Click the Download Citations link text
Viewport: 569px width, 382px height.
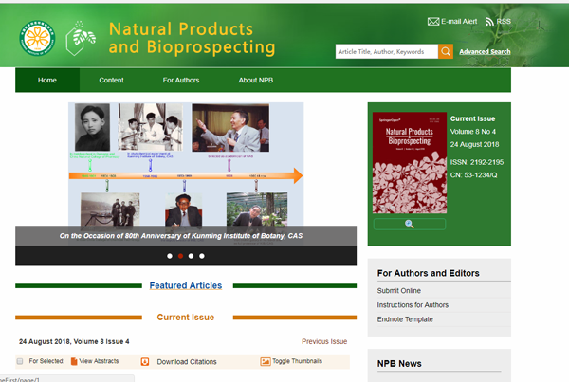(187, 362)
